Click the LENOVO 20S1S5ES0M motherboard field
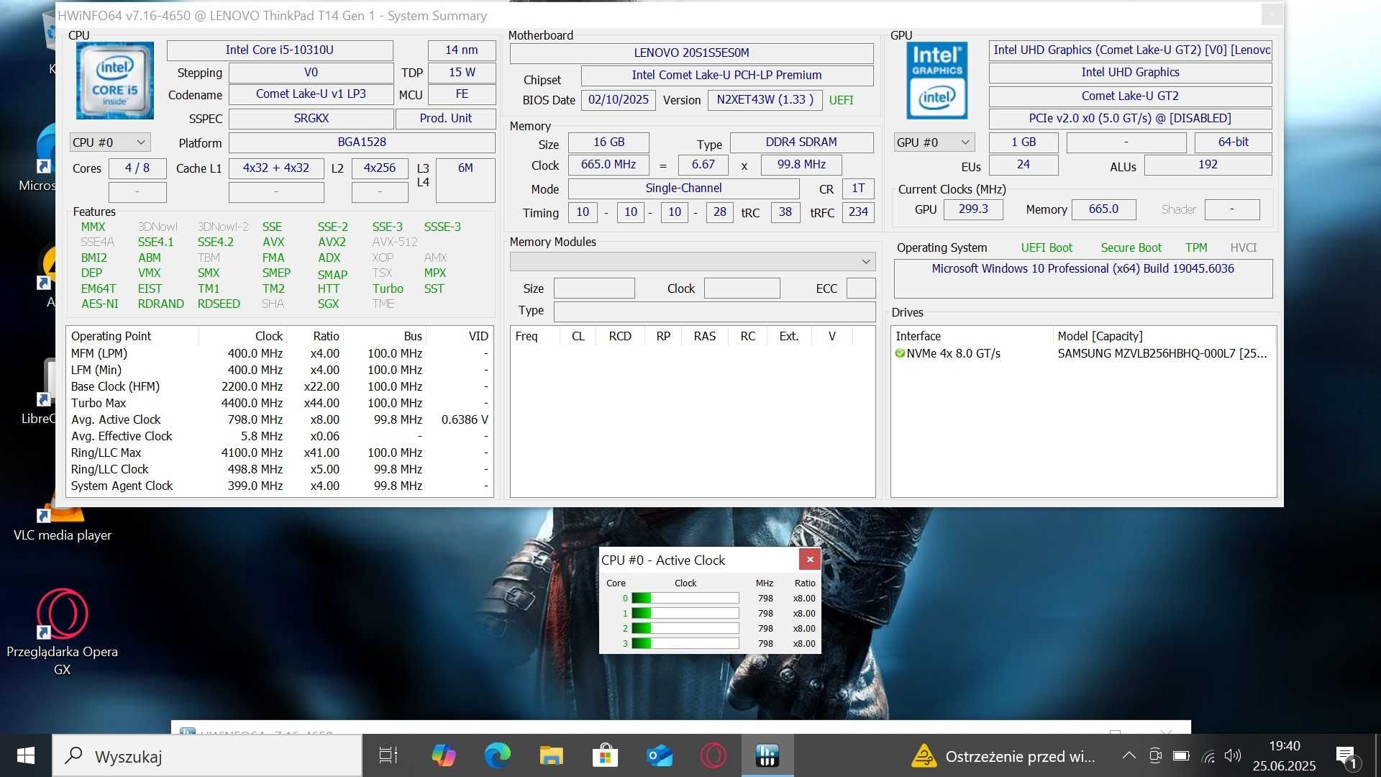1381x777 pixels. tap(691, 53)
